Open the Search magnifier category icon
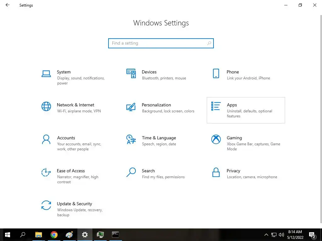Screen dimensions: 322x241 [x=131, y=172]
